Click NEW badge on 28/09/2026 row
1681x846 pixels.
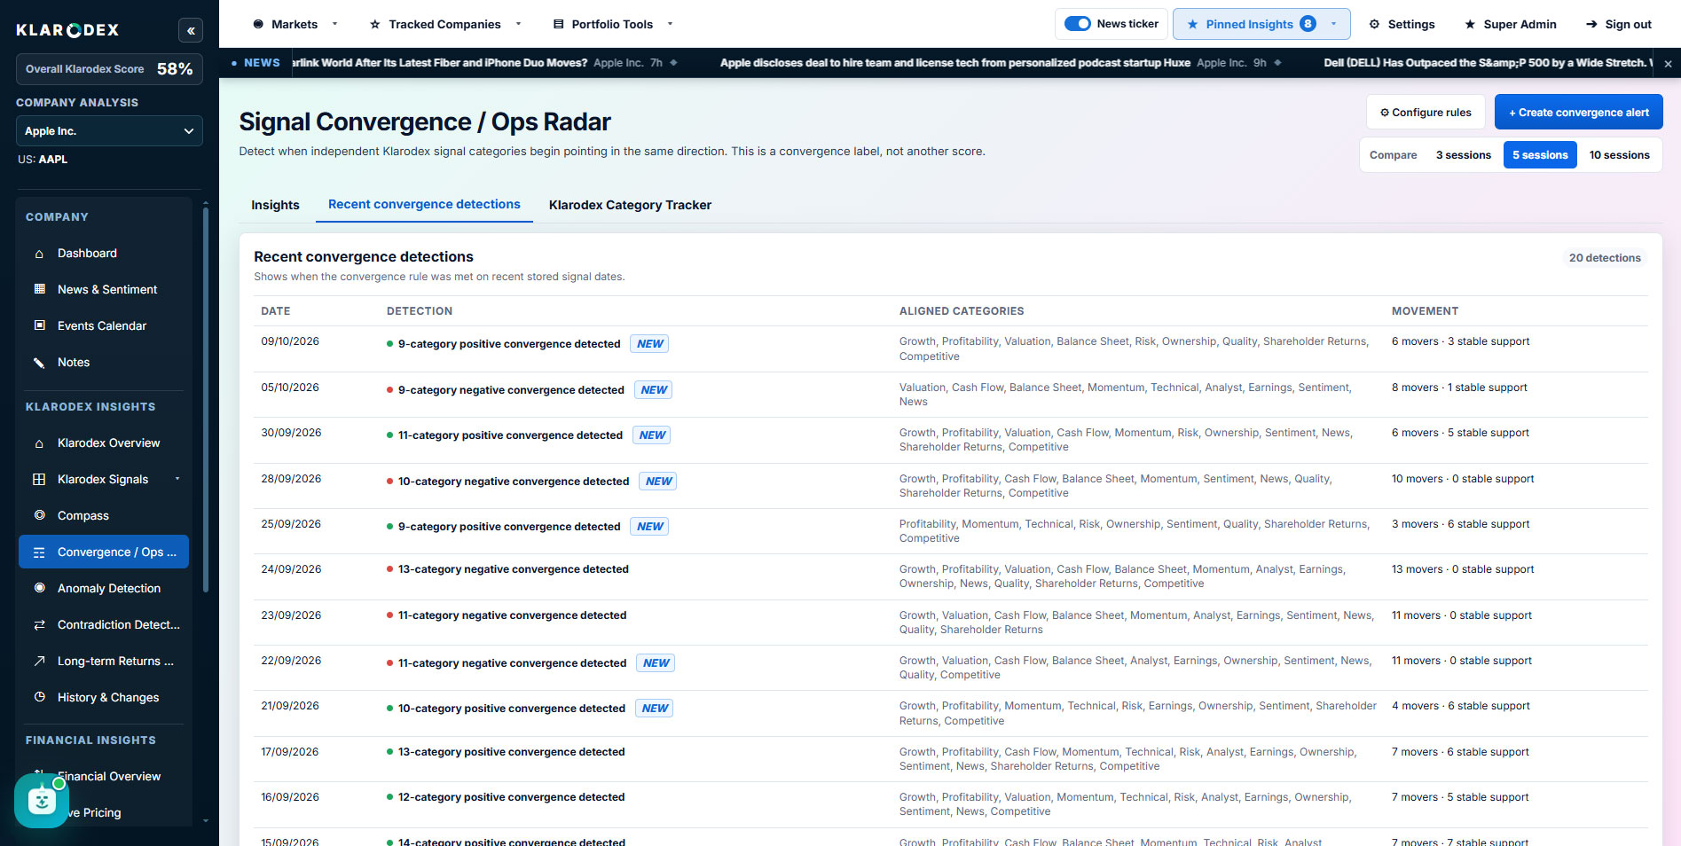658,482
